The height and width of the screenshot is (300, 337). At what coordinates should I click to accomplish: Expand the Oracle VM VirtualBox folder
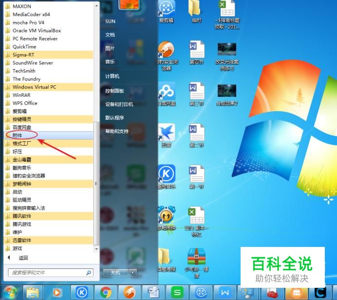tap(49, 31)
